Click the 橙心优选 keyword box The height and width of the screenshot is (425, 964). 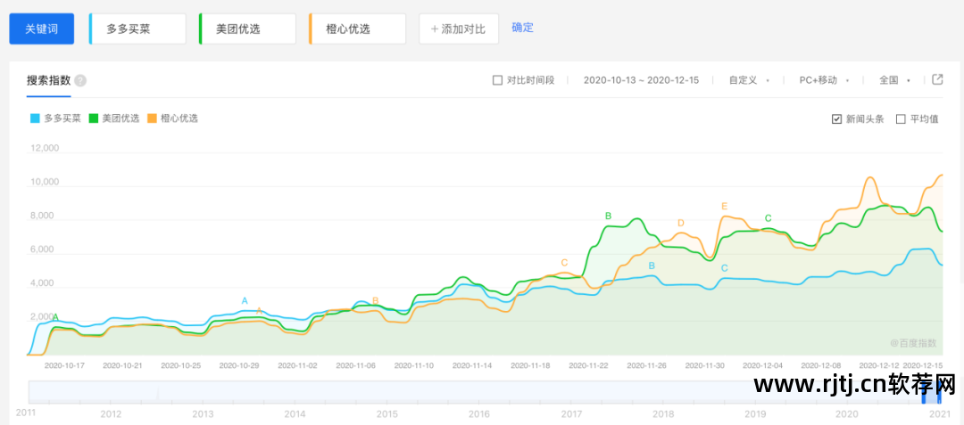pyautogui.click(x=358, y=29)
